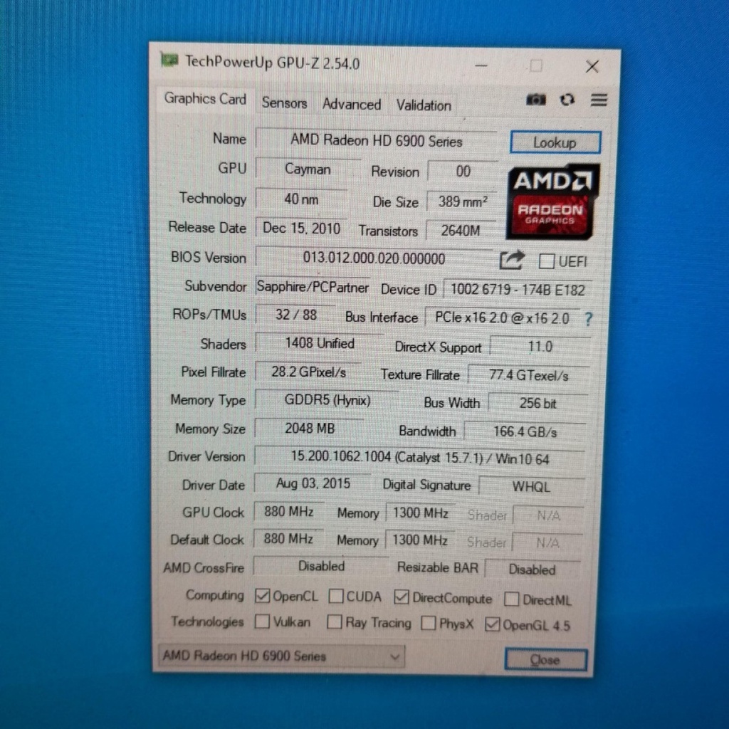Open the hamburger menu icon

pyautogui.click(x=599, y=100)
